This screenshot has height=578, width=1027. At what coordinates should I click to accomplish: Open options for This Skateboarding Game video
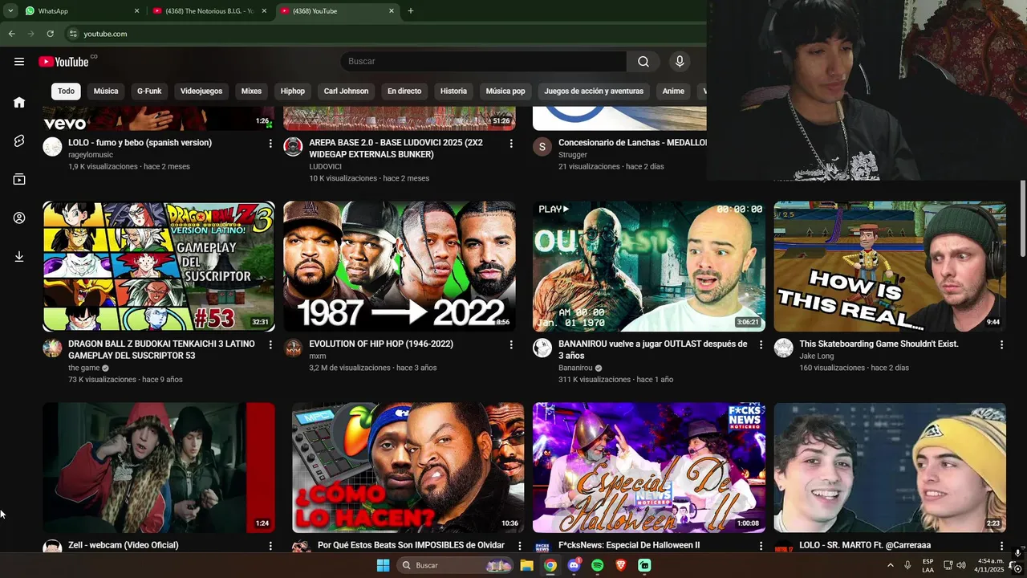pyautogui.click(x=1001, y=345)
